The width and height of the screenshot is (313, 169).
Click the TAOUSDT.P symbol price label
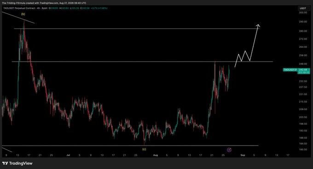click(290, 70)
